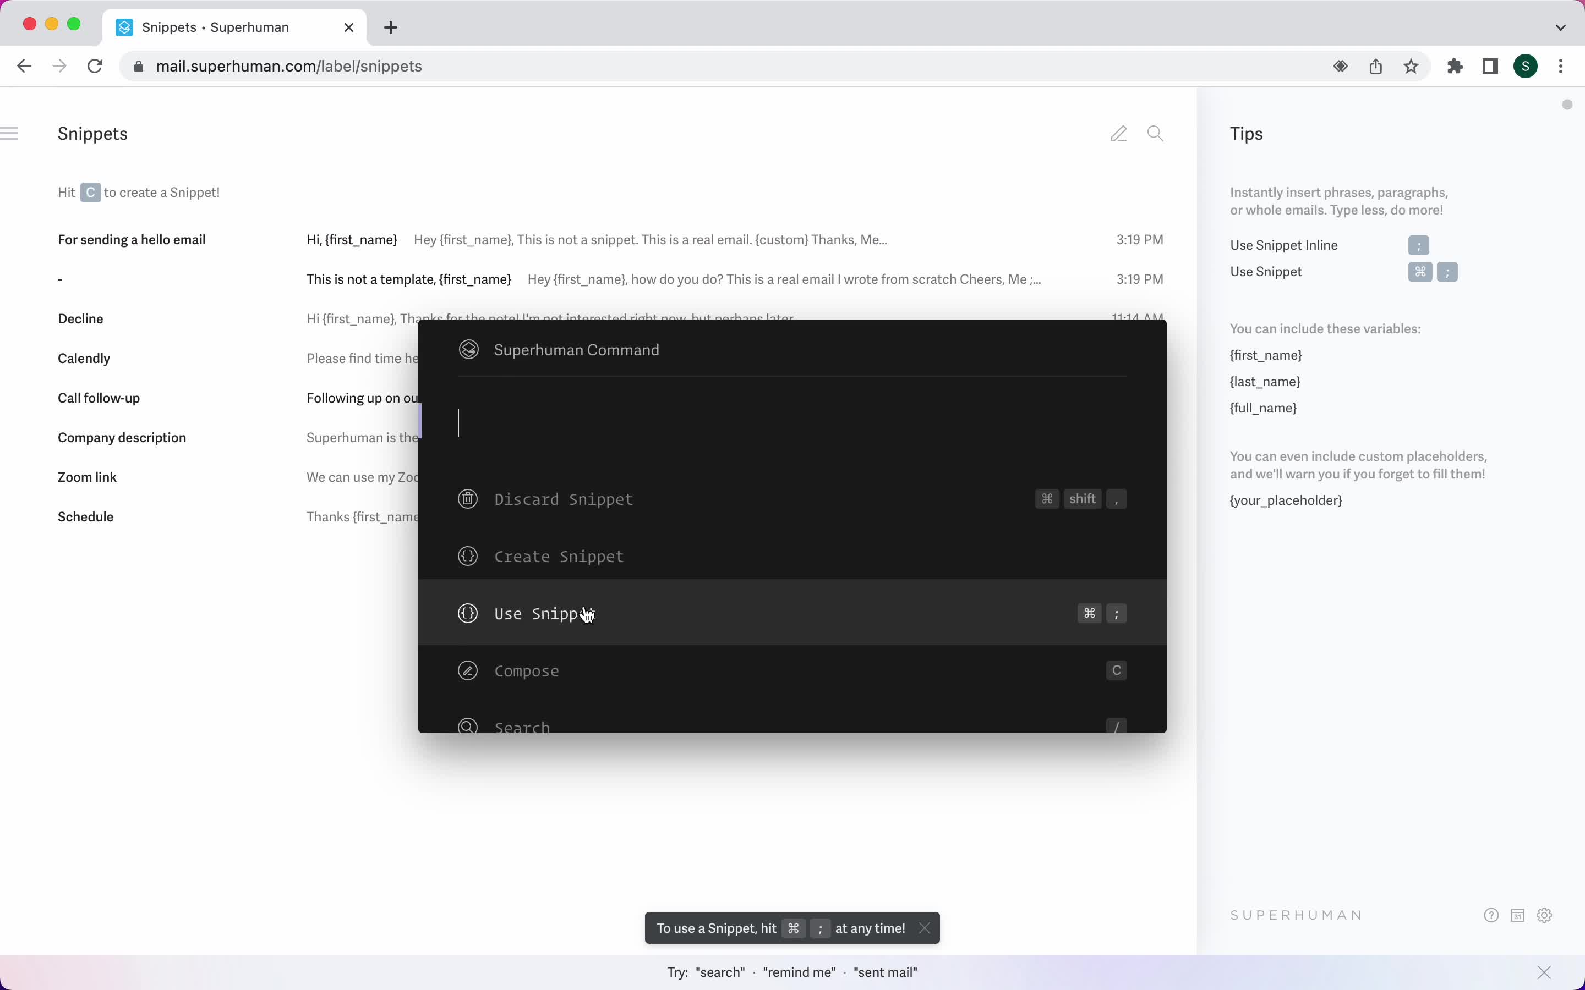
Task: Click the Discard Snippet trash icon
Action: click(x=468, y=499)
